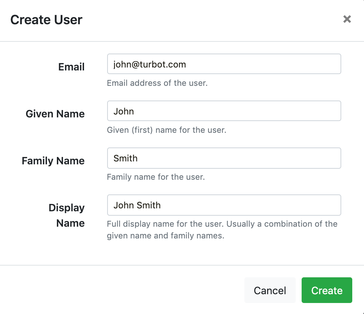This screenshot has width=364, height=314.
Task: Click the 'Email address of the user' hint
Action: (x=157, y=83)
